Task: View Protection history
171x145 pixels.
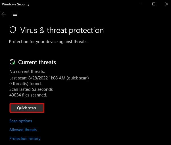Action: 25,138
